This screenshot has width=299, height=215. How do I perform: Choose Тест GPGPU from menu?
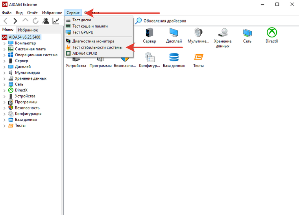coord(99,32)
